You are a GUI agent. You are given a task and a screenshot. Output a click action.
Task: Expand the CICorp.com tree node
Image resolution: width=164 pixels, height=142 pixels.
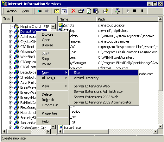[x=10, y=62]
